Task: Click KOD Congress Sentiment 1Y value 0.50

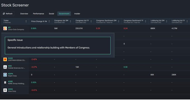Action: (125, 67)
